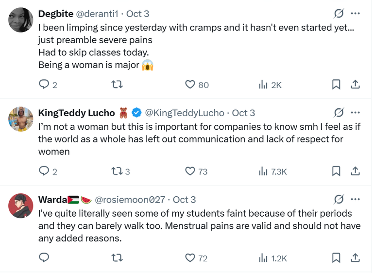View analytics on Warda's 1.2K views tweet

(264, 258)
